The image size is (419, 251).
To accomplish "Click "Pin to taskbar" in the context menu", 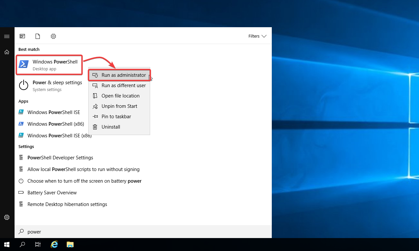I will point(116,116).
